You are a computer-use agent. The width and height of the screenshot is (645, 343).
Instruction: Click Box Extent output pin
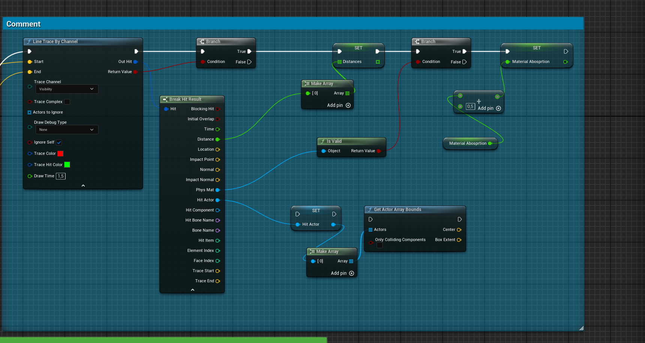459,240
